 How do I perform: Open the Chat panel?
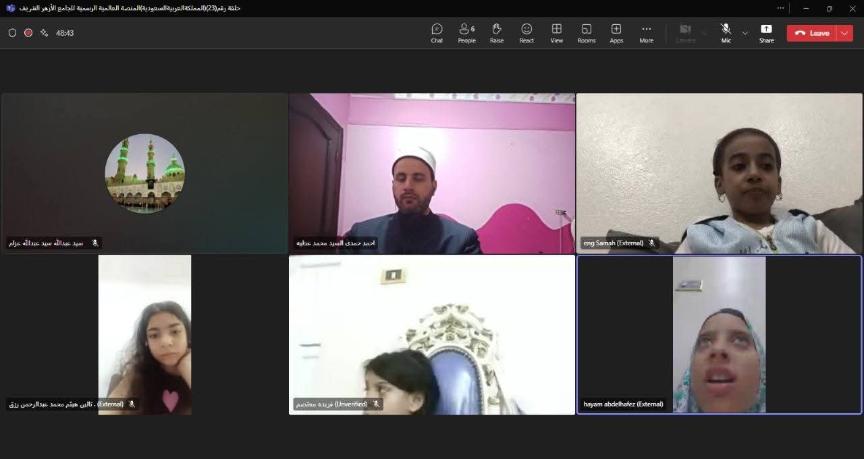[437, 32]
